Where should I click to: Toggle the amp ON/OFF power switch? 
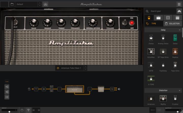tap(132, 23)
